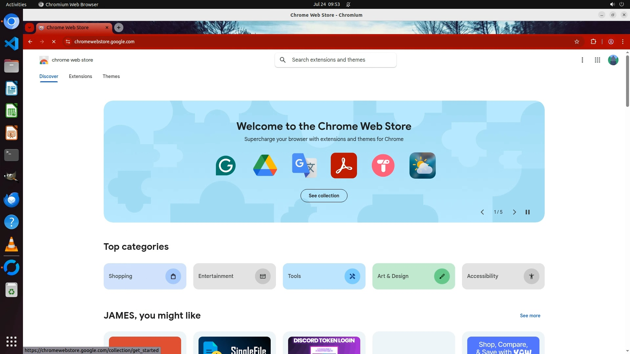Open the Google apps grid icon
This screenshot has height=354, width=630.
pos(597,60)
